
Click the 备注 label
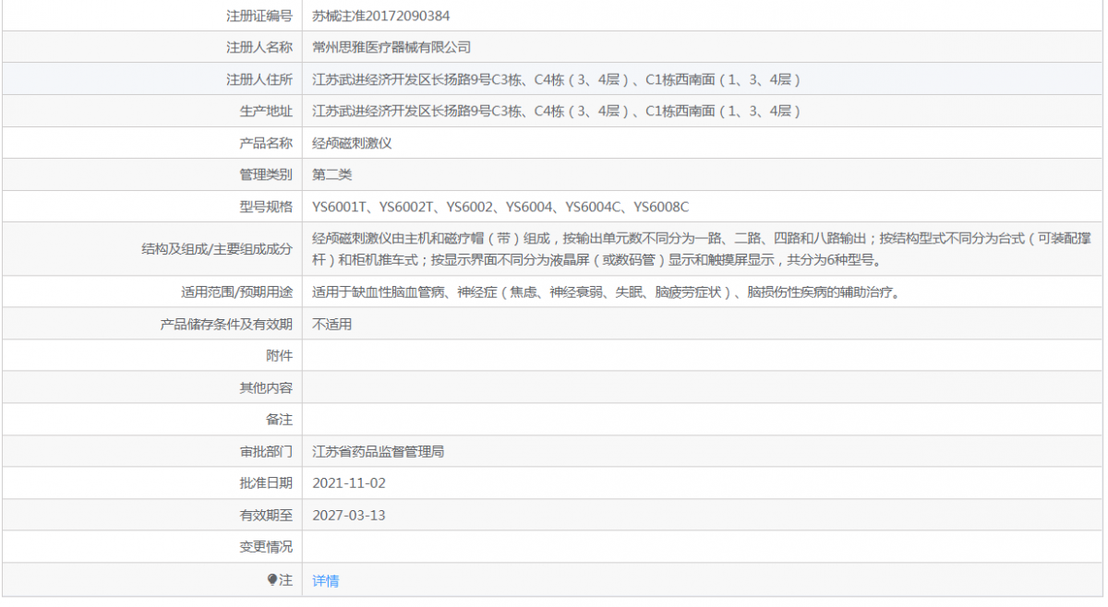point(279,420)
